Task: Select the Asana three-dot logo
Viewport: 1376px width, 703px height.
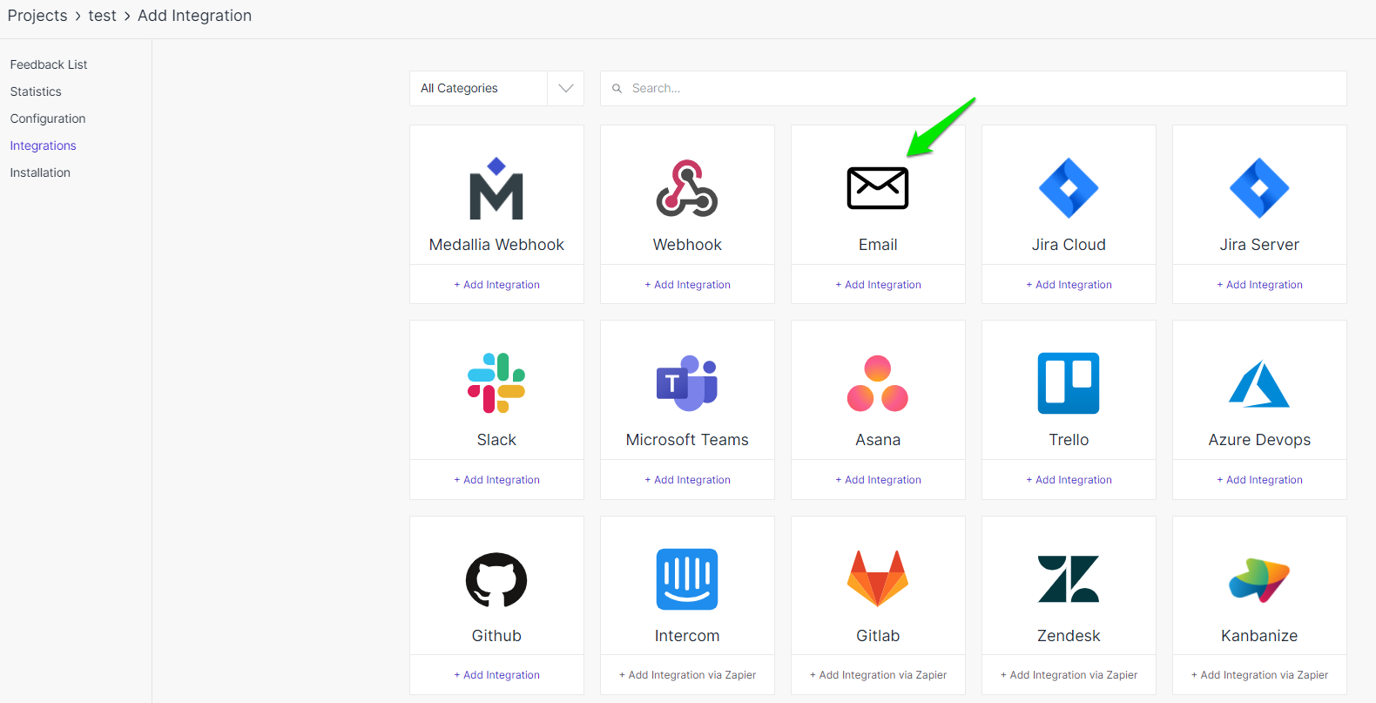Action: 878,383
